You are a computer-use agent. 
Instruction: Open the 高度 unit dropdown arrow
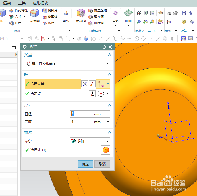pos(108,122)
